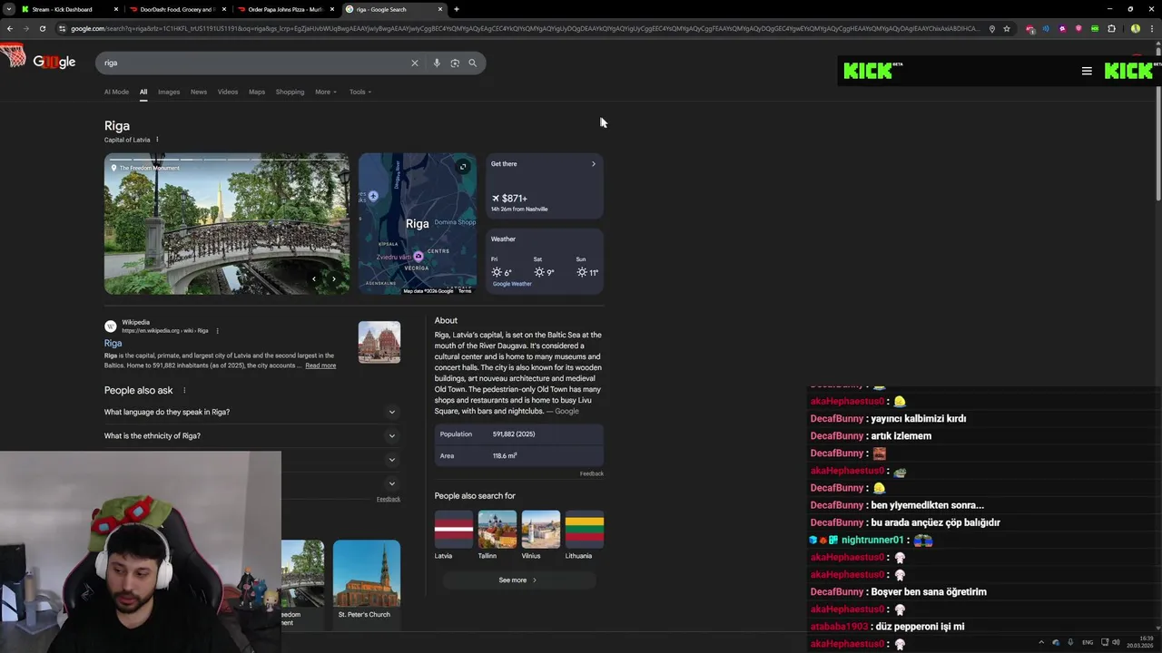Open the Extensions puzzle icon
The image size is (1162, 653).
tap(1111, 28)
